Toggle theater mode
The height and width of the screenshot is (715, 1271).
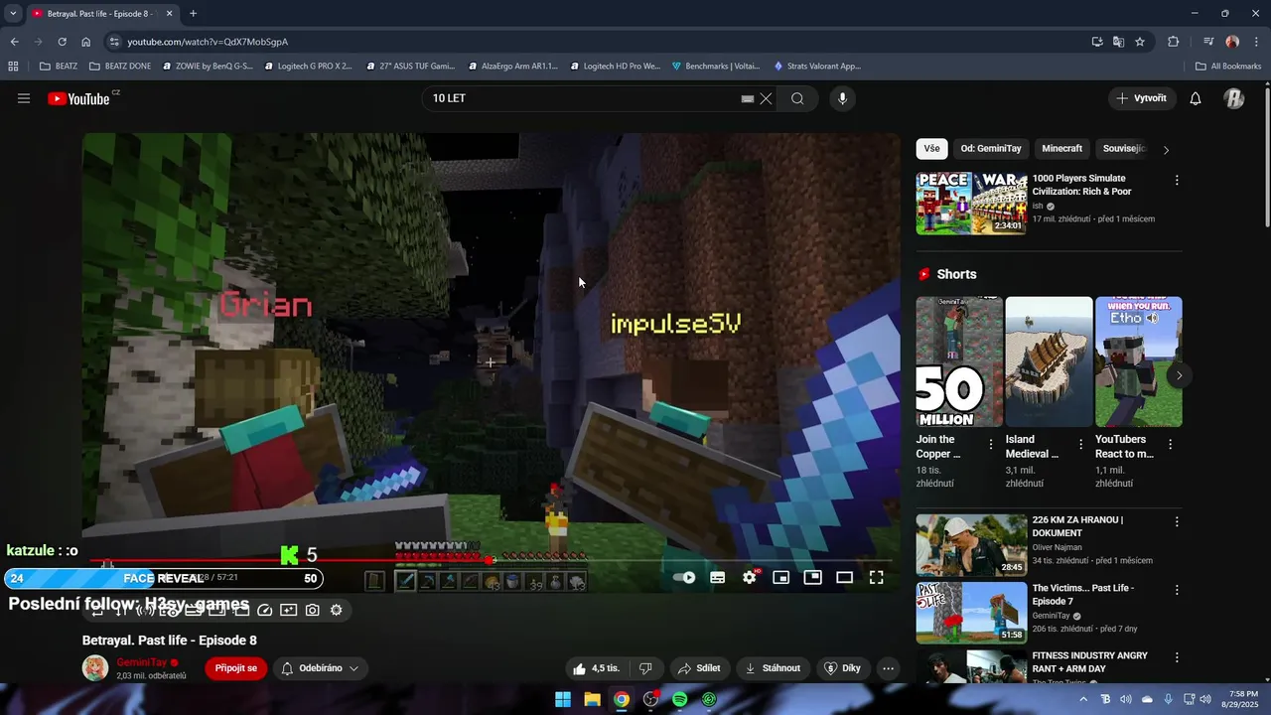845,577
